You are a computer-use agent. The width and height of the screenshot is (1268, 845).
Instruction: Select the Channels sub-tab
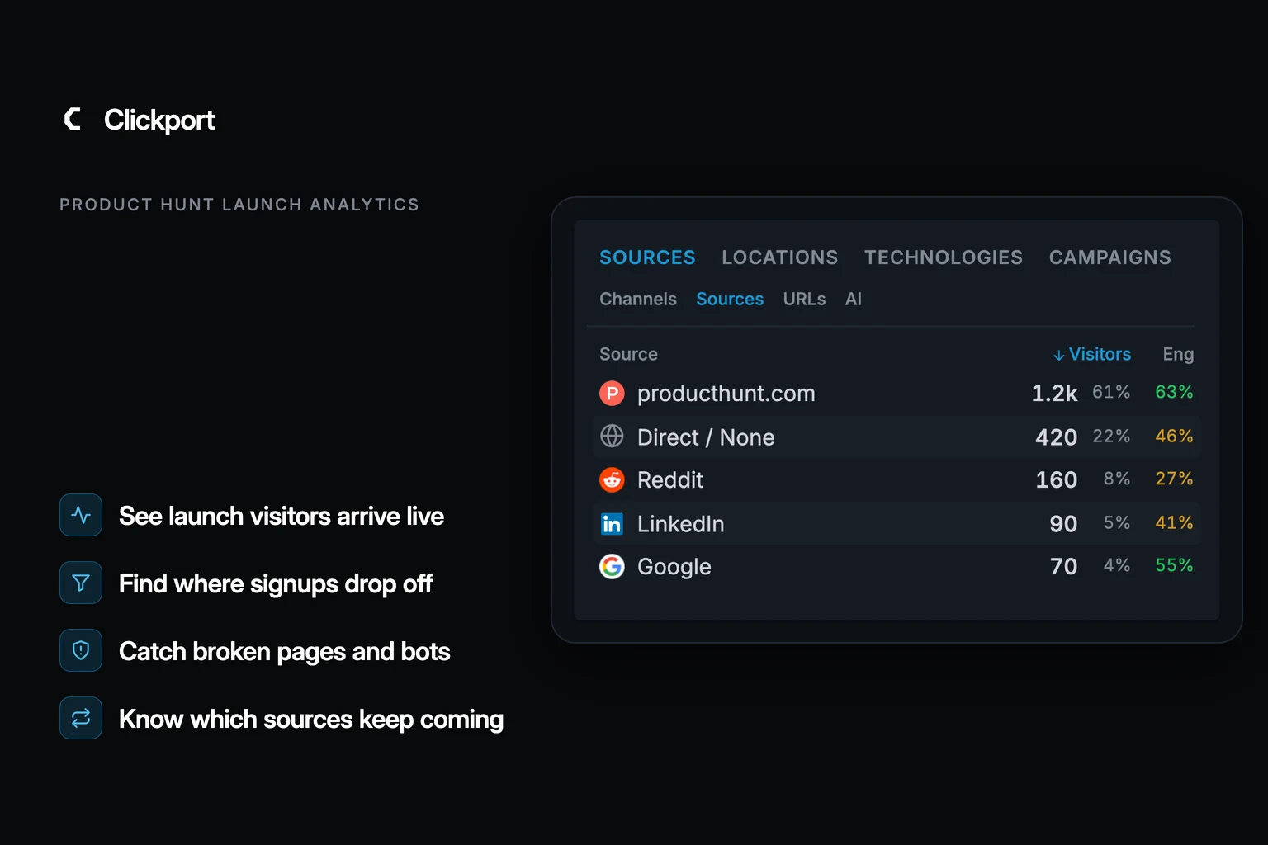[x=638, y=299]
